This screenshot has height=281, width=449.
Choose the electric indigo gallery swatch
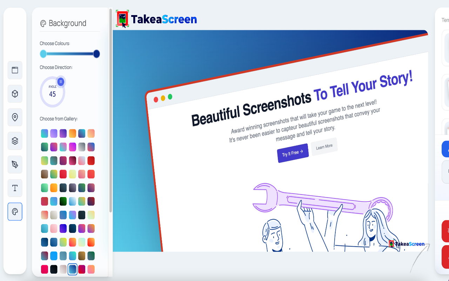click(x=63, y=228)
